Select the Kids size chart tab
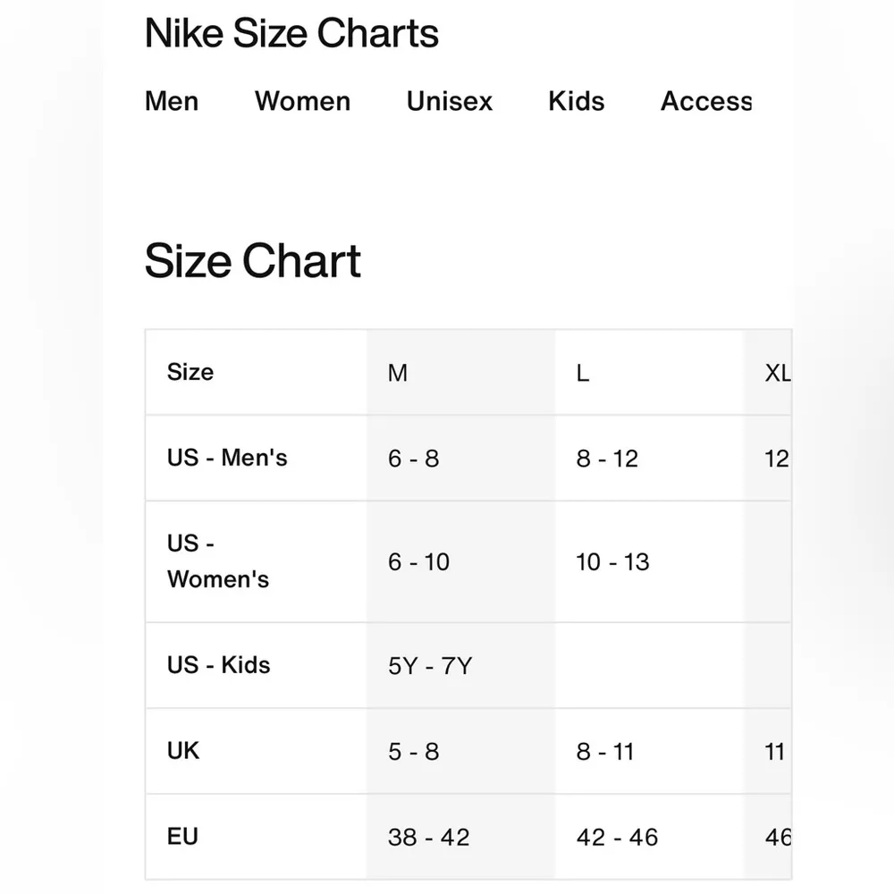The width and height of the screenshot is (894, 894). (x=576, y=102)
